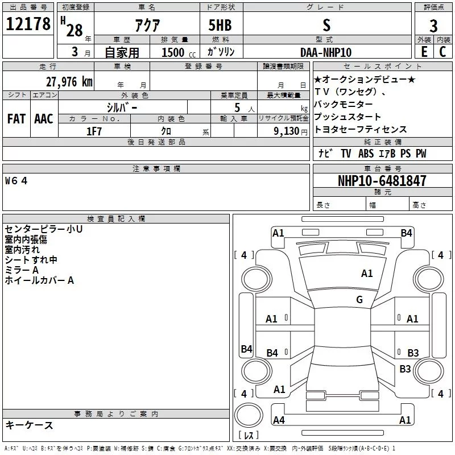Click the 初度登録 header
455x455 pixels.
76,7
